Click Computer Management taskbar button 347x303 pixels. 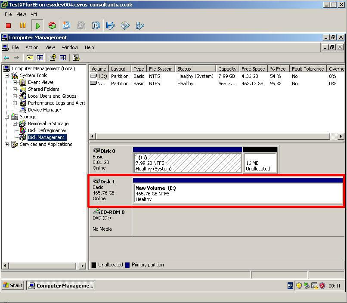[x=61, y=285]
